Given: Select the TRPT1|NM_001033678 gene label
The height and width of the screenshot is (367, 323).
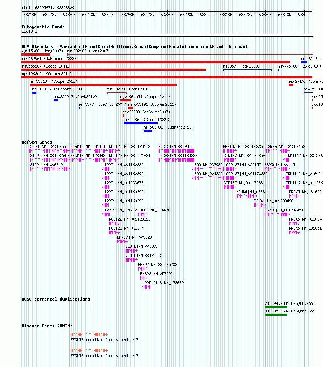Looking at the screenshot, I should click(124, 183).
